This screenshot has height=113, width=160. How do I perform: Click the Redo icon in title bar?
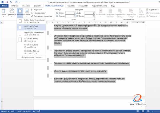[x=17, y=2]
